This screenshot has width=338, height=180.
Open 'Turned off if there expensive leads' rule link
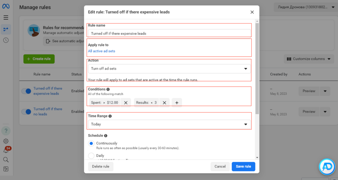48,91
